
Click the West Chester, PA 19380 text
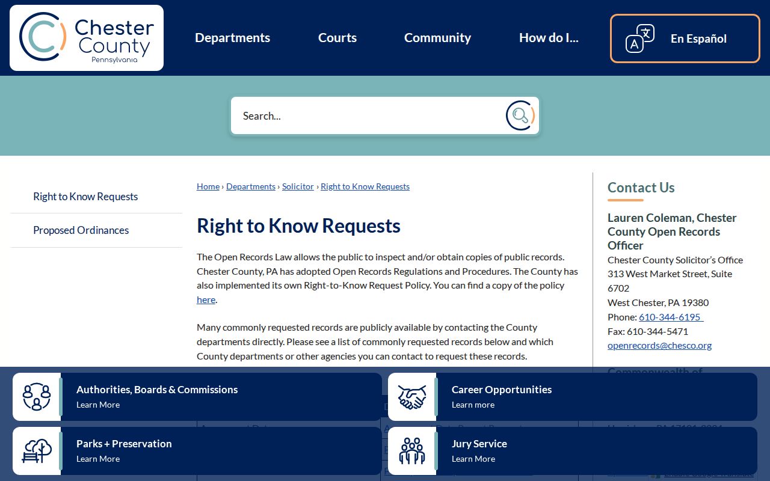coord(658,302)
